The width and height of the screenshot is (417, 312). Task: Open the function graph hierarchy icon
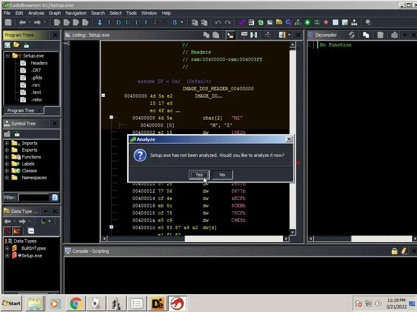pos(298,22)
